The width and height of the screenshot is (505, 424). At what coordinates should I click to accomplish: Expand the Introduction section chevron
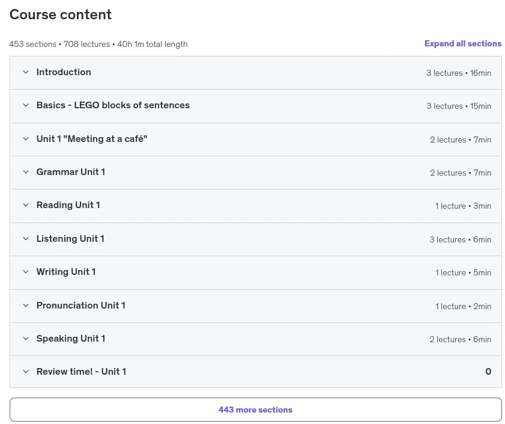pyautogui.click(x=26, y=72)
